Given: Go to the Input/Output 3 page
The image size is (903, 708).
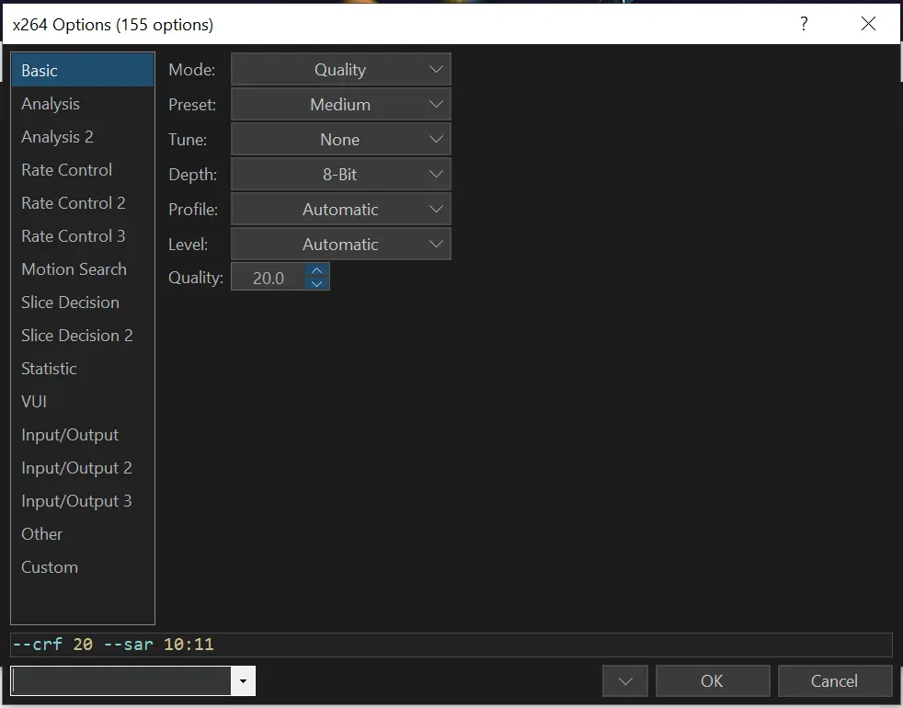Looking at the screenshot, I should point(83,501).
